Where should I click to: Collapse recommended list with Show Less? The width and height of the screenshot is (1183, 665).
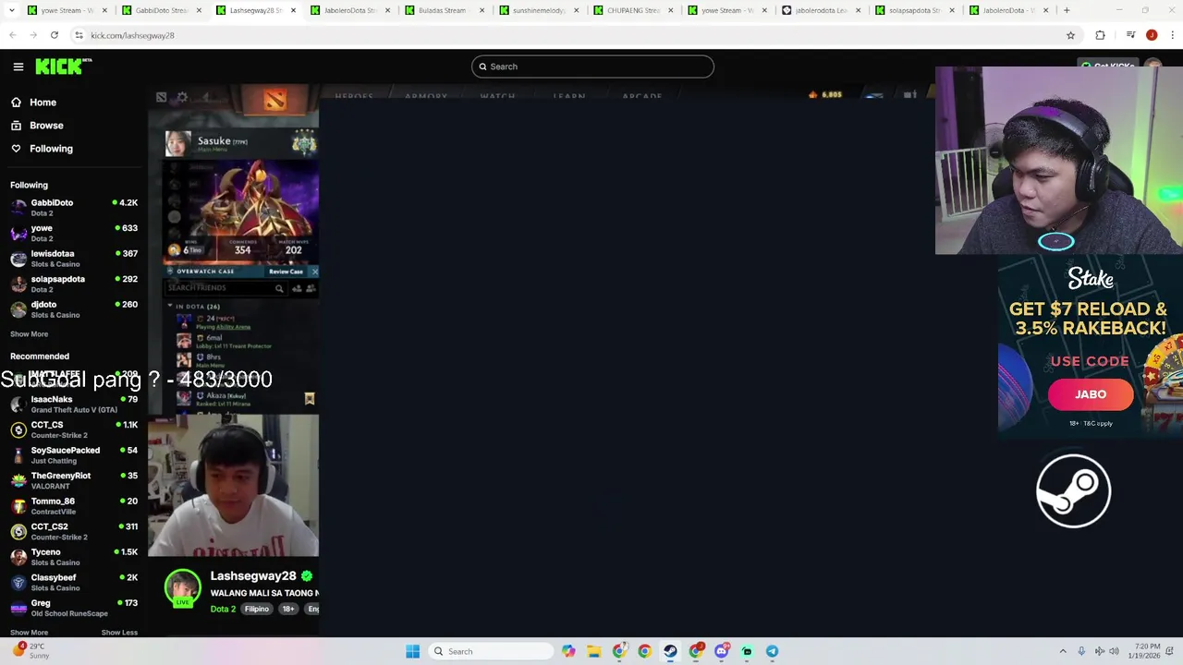point(119,633)
